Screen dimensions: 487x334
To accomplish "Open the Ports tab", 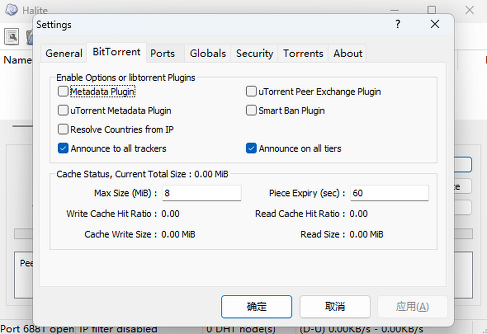I will pos(162,54).
